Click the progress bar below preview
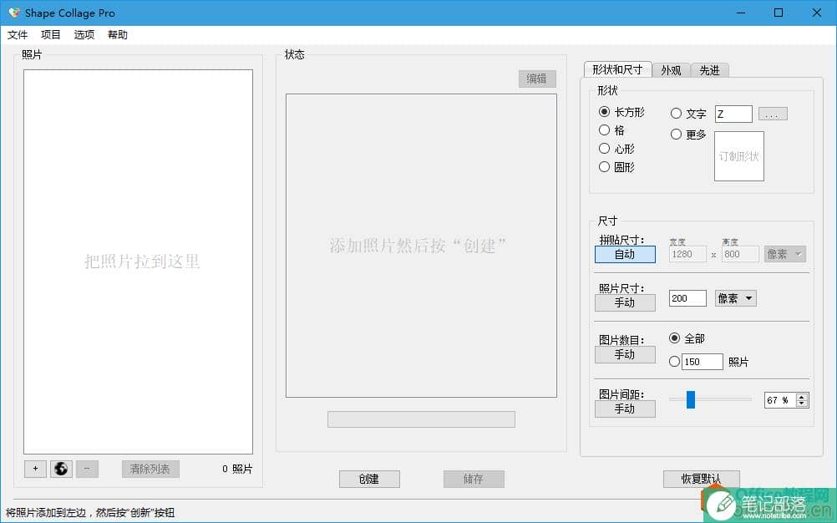This screenshot has height=523, width=837. click(421, 419)
